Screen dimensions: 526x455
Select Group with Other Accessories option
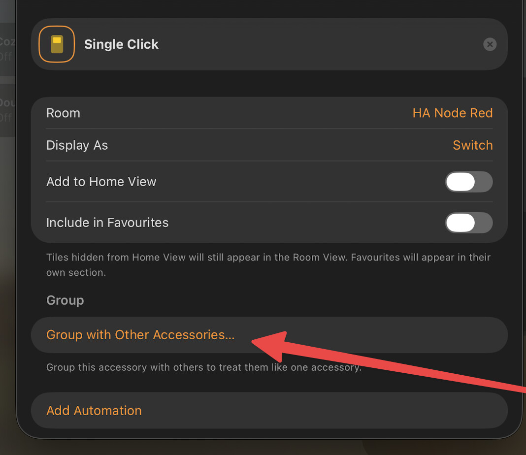tap(269, 335)
